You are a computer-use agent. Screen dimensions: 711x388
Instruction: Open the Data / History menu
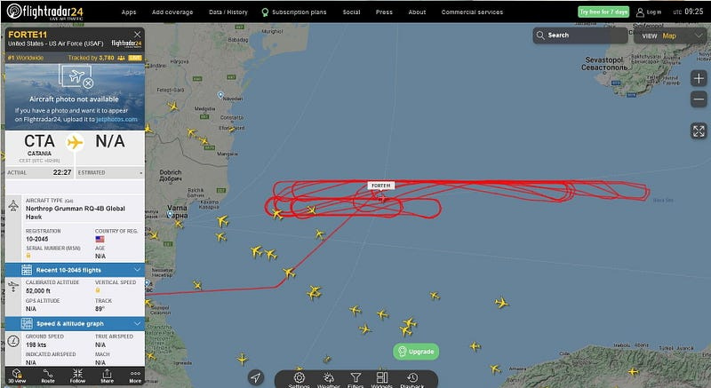tap(228, 12)
